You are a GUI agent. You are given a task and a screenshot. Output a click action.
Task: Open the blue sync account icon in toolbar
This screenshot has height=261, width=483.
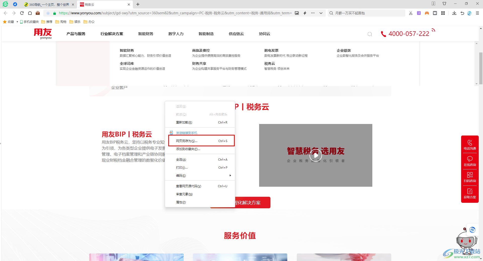click(x=469, y=13)
